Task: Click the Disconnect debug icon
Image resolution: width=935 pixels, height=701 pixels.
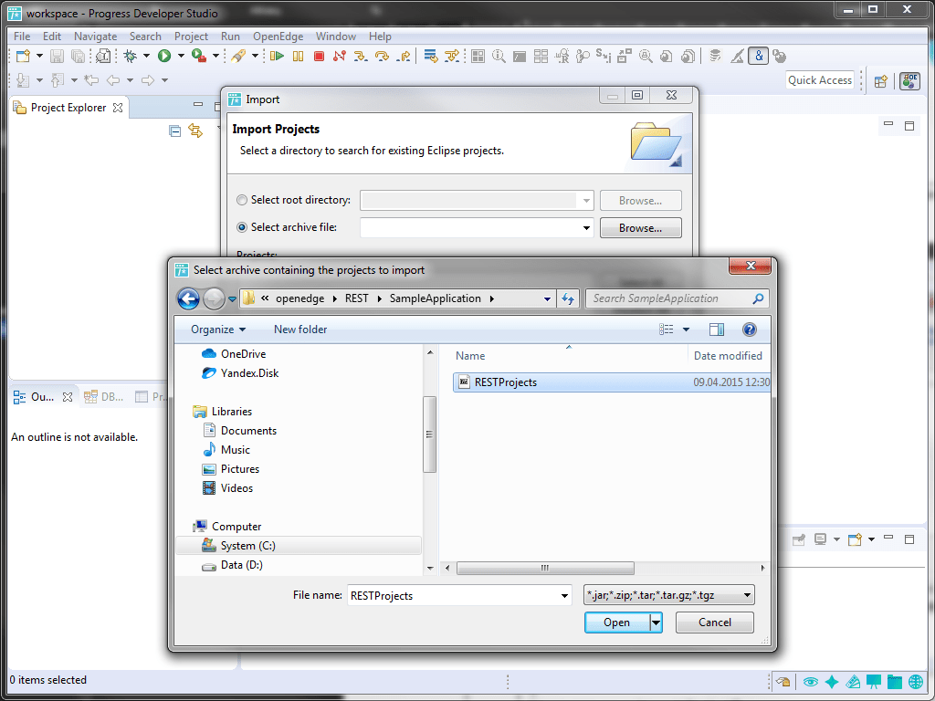Action: [x=340, y=56]
